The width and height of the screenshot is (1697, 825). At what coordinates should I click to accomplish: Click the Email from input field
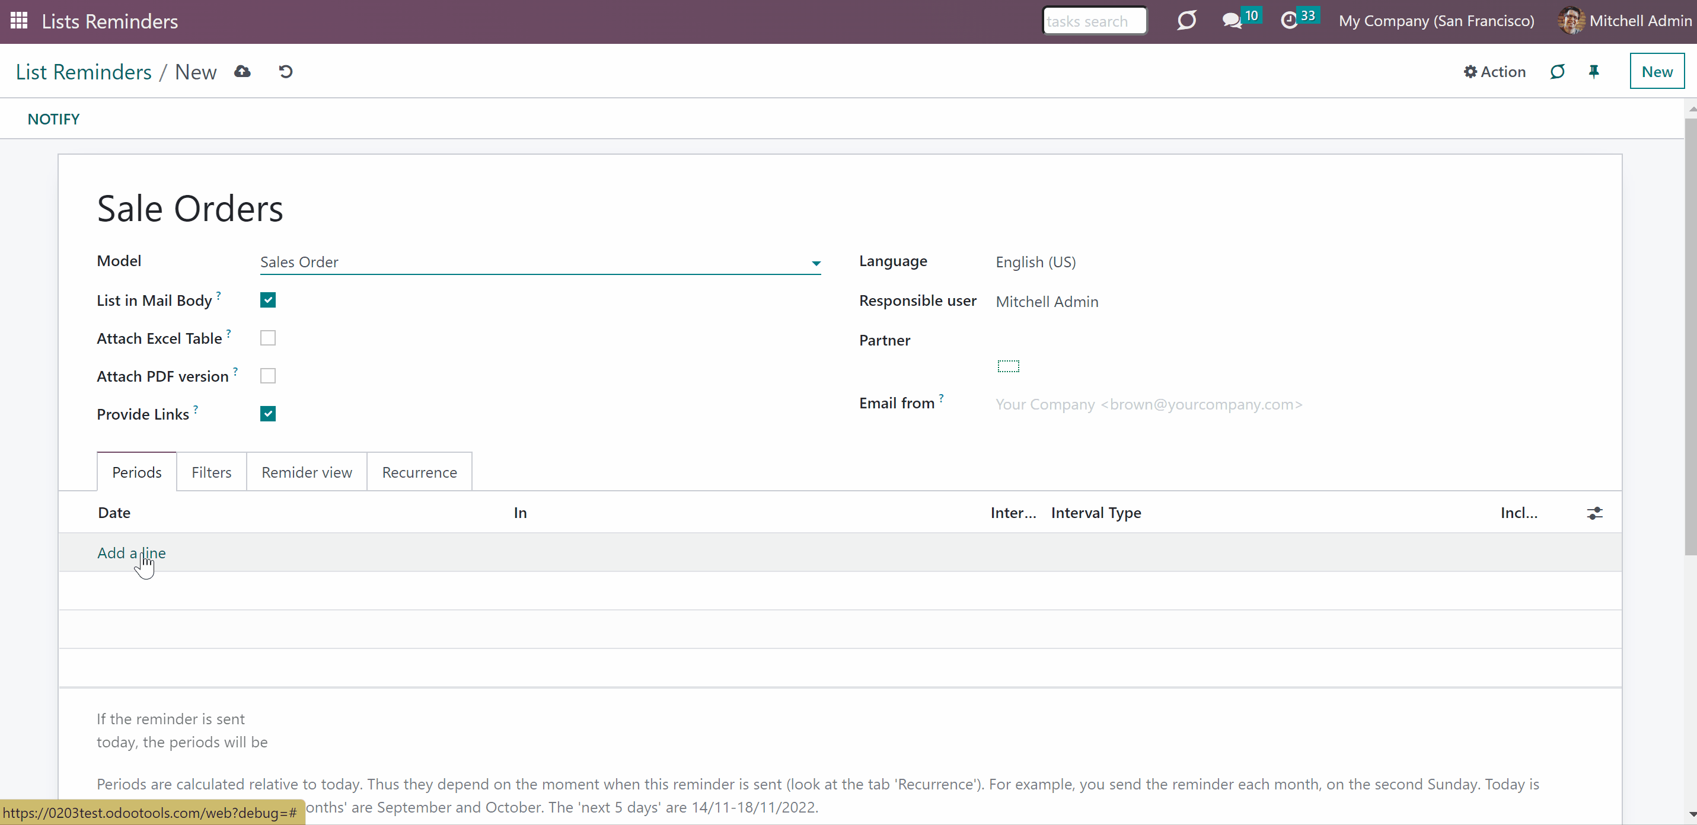[x=1288, y=404]
